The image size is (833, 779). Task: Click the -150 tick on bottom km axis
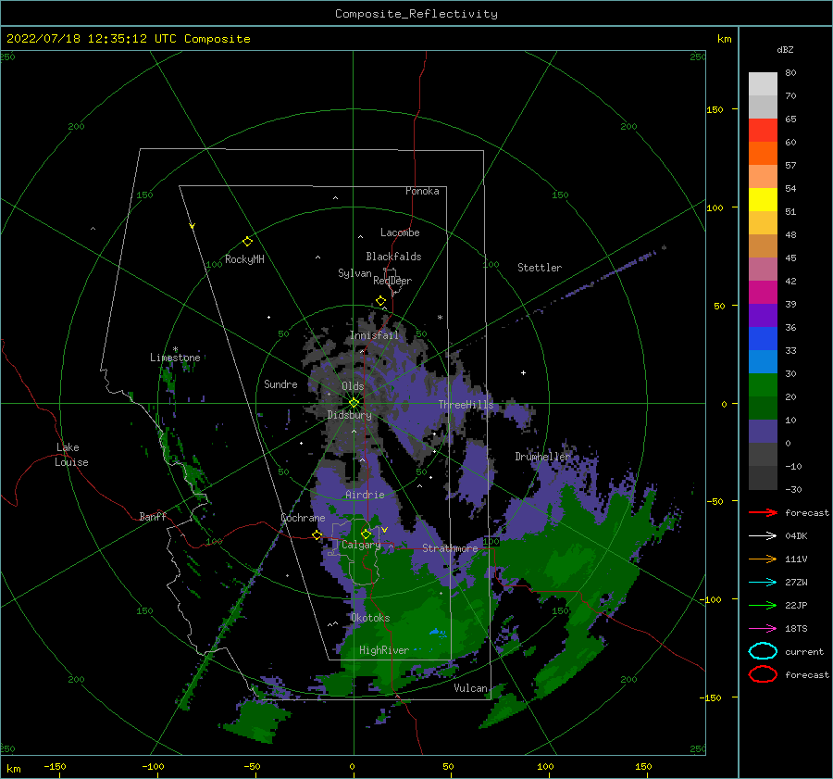pos(55,767)
